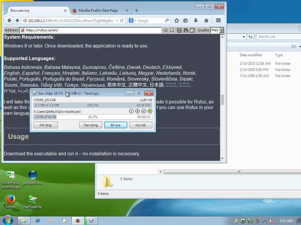Viewport: 301px width, 225px height.
Task: Expand Explorer address path dropdown arrow
Action: [x=244, y=37]
